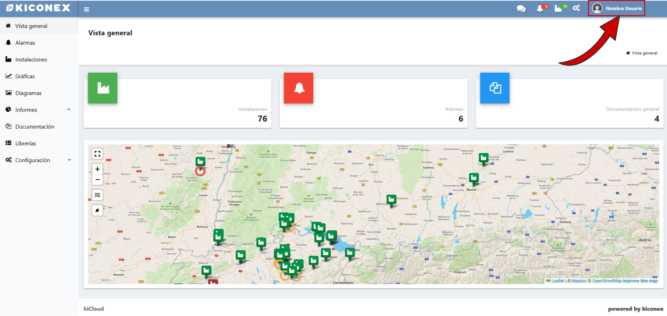Toggle map fullscreen view

[x=98, y=154]
